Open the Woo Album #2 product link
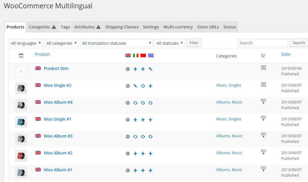 coord(58,153)
